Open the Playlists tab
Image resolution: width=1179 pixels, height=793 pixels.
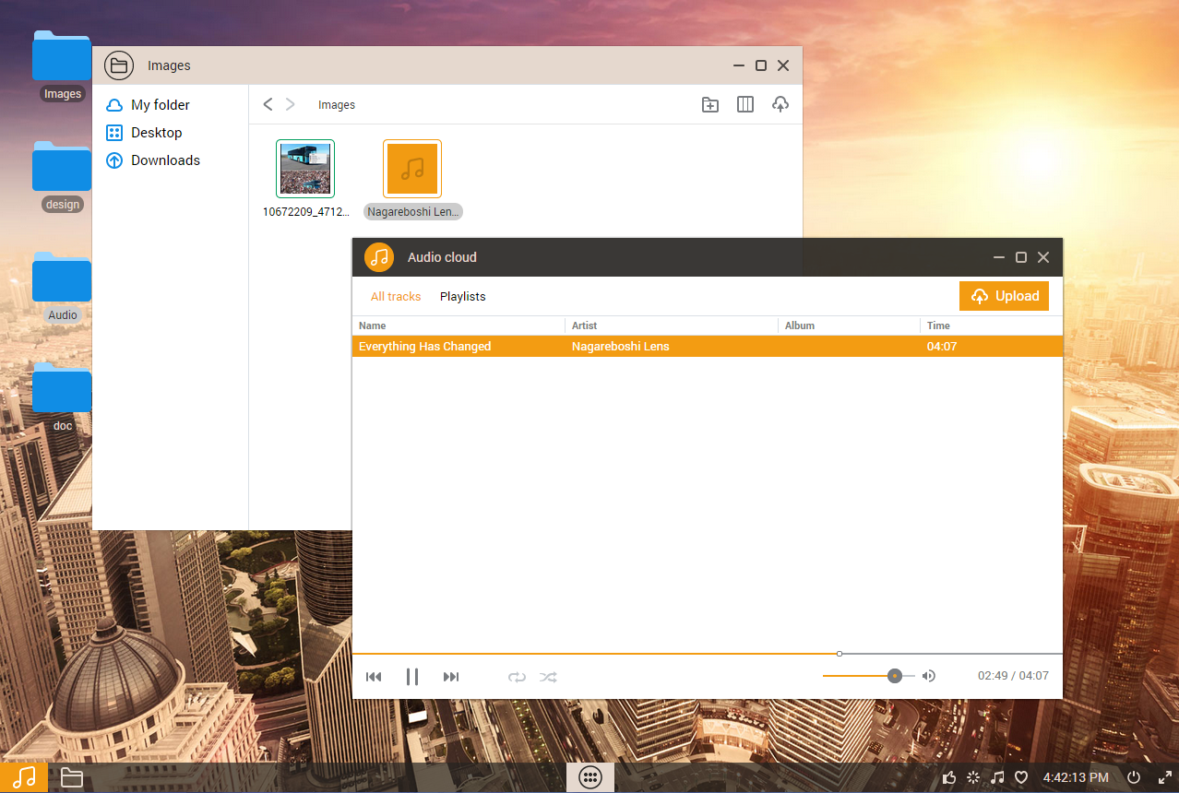point(463,297)
